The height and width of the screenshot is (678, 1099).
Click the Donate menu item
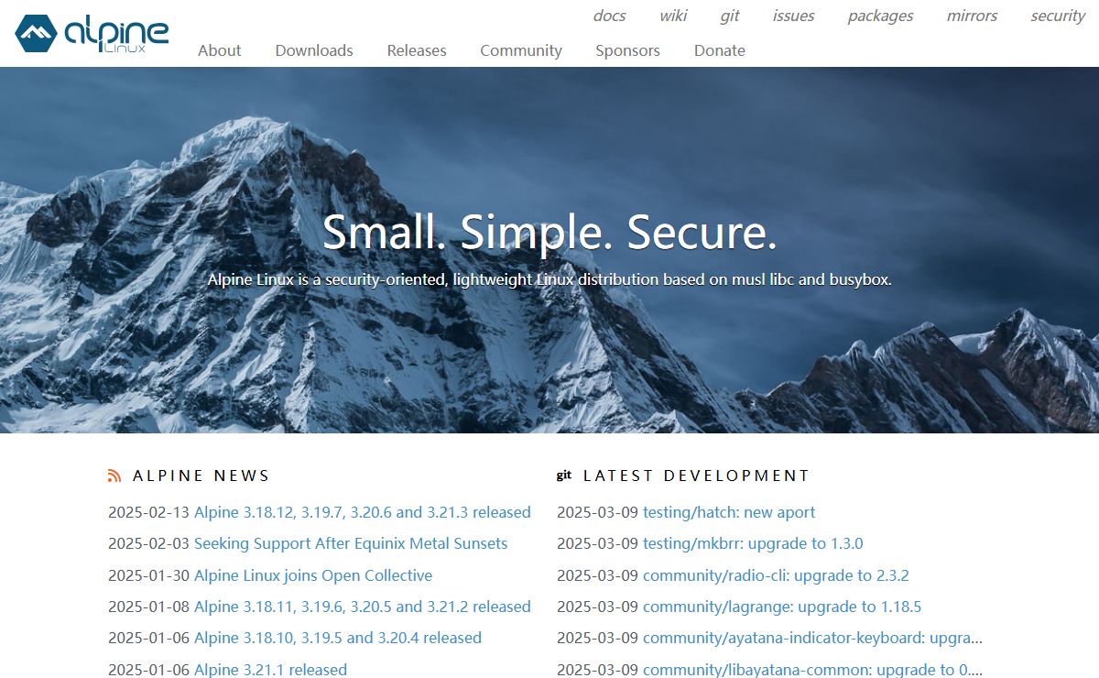[720, 50]
